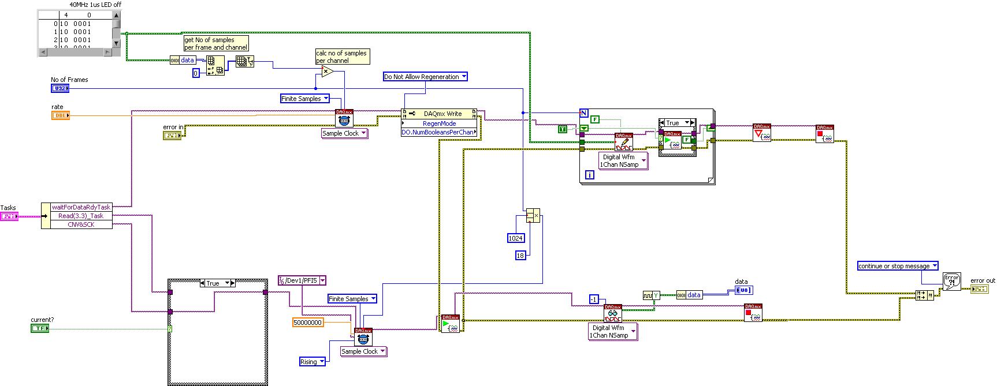Image resolution: width=997 pixels, height=386 pixels.
Task: Select the Index Array function icon
Action: coord(215,65)
